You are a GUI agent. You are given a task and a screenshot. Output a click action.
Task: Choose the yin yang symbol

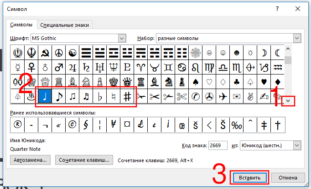click(x=72, y=53)
